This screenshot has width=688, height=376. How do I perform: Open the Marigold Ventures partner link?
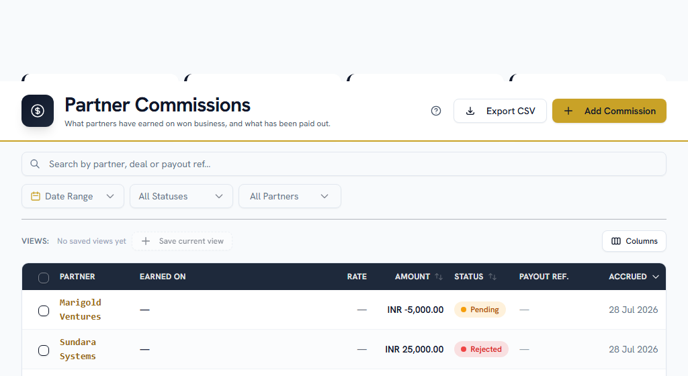click(x=81, y=310)
